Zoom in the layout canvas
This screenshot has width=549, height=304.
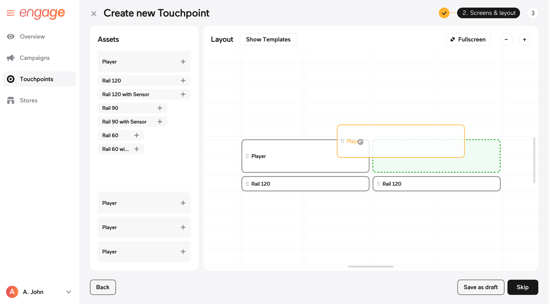coord(524,40)
